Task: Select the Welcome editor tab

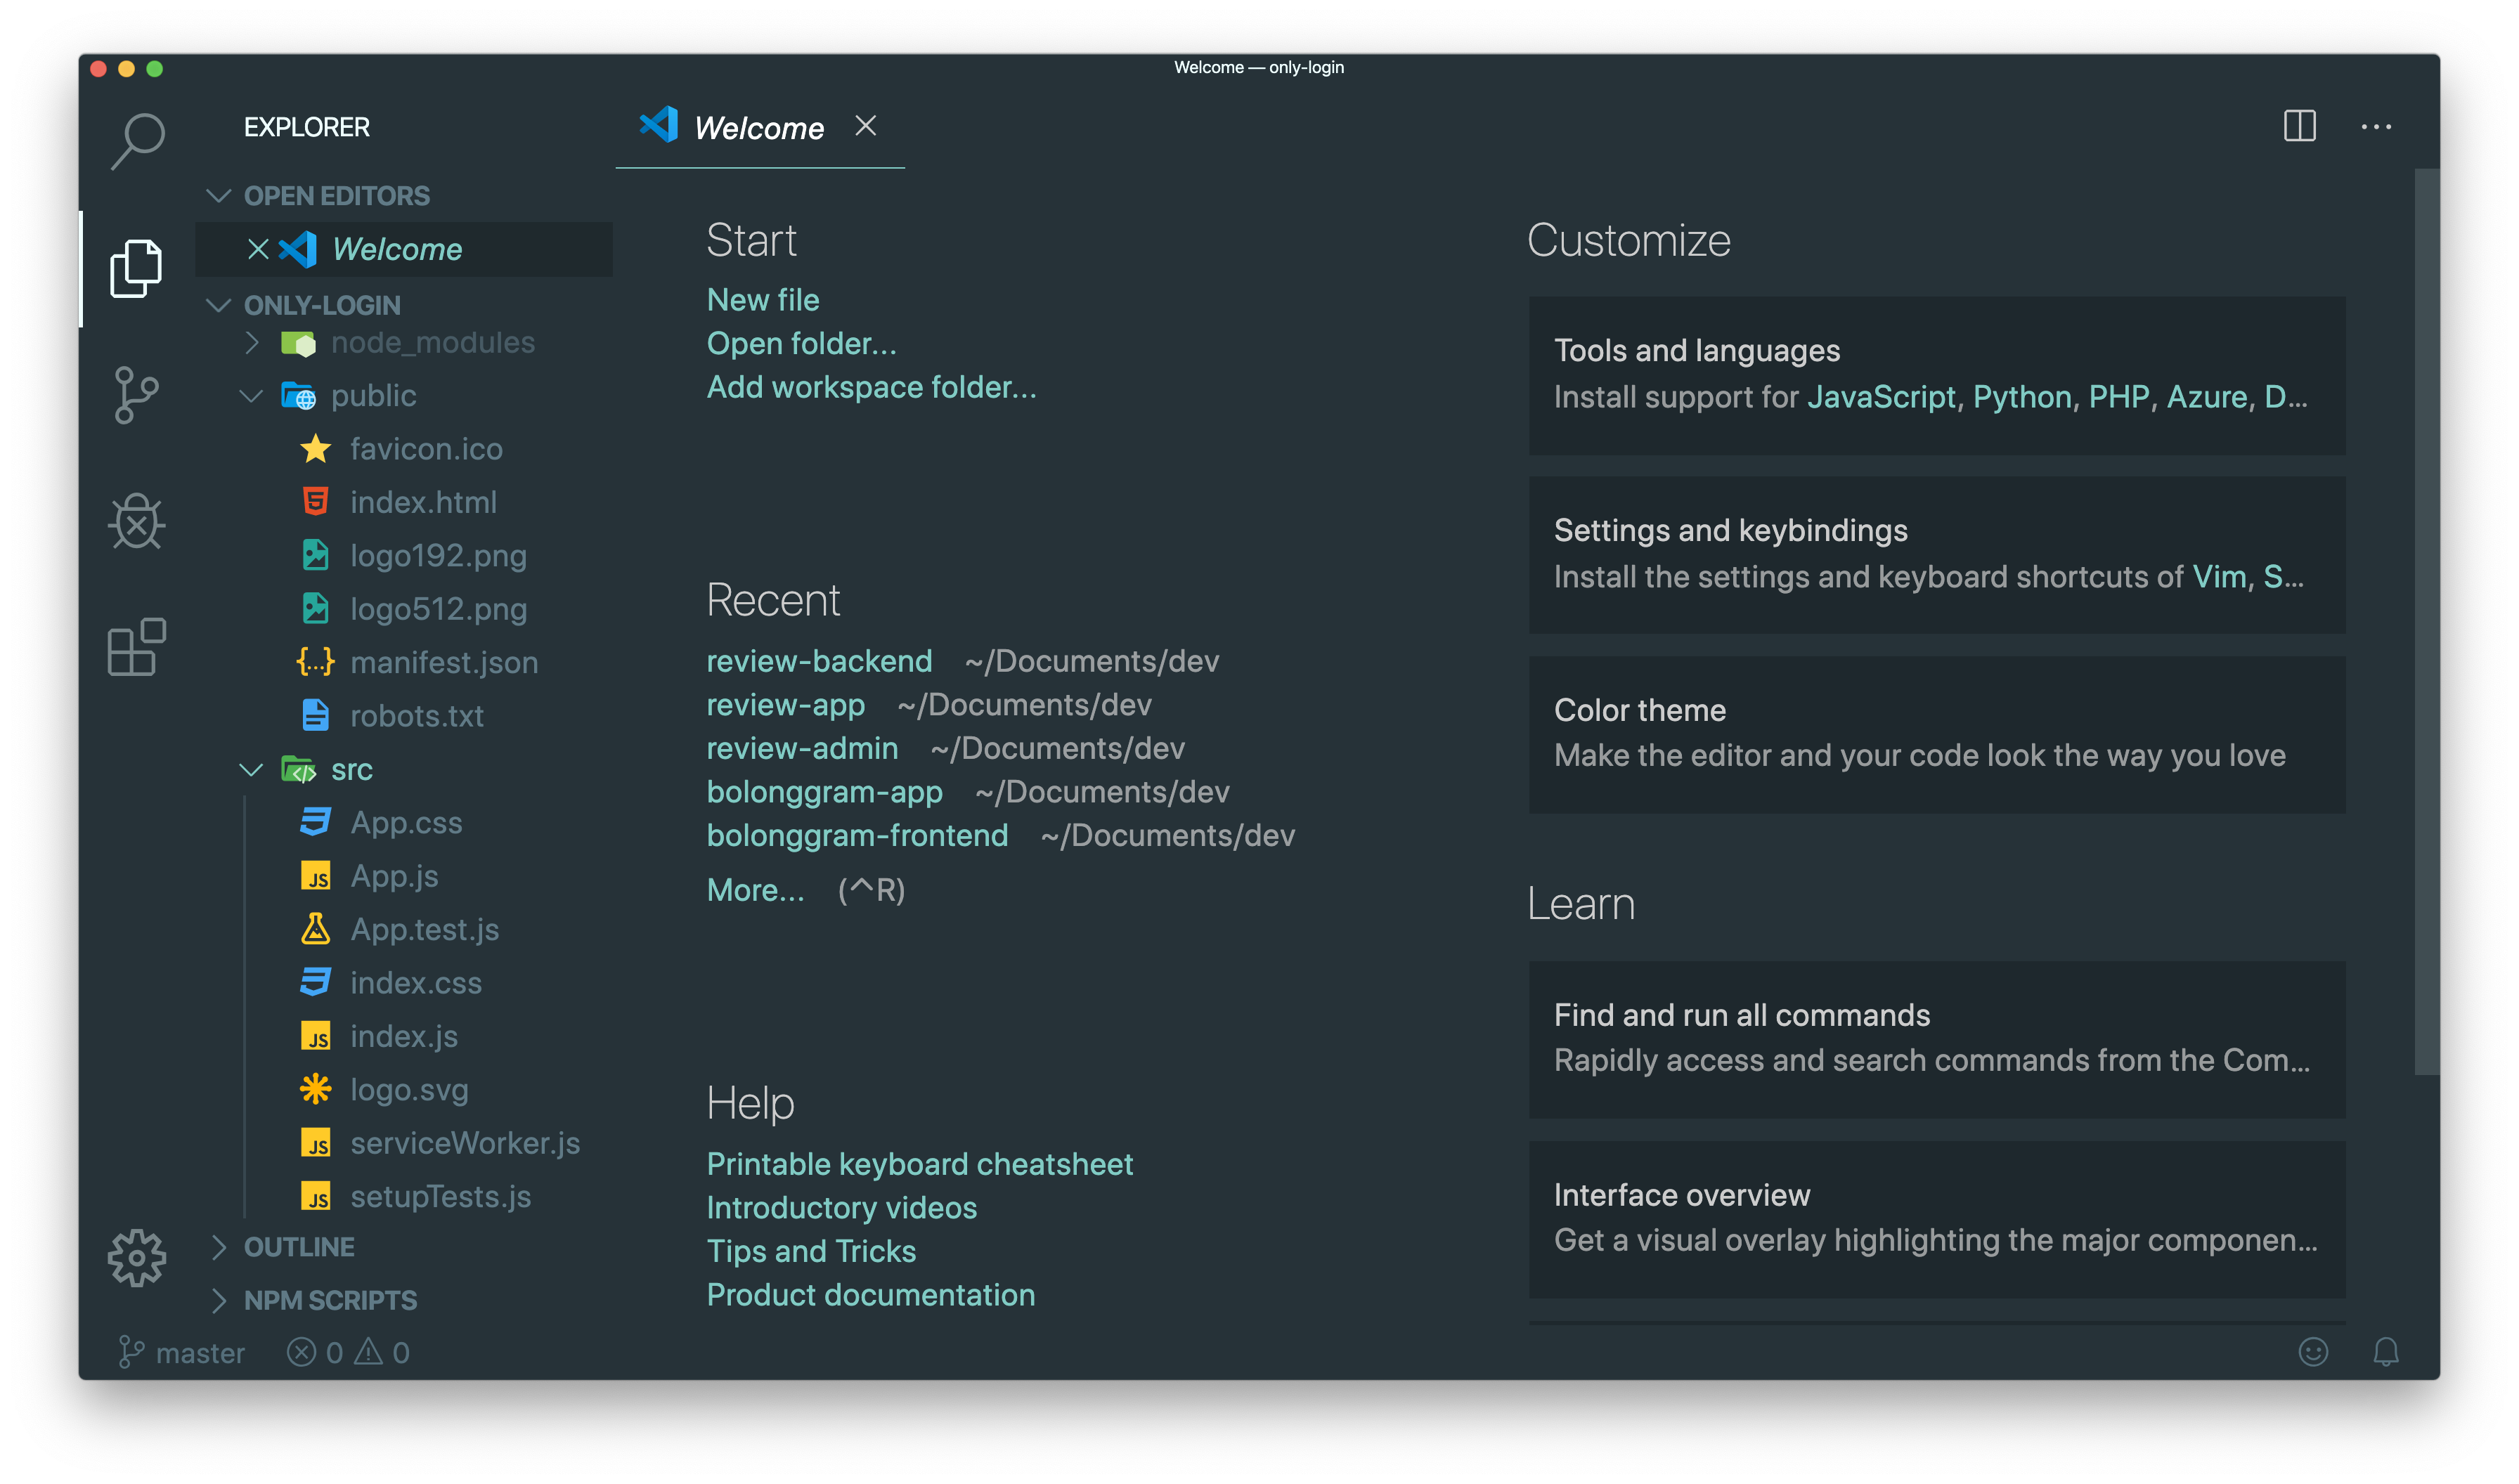Action: pyautogui.click(x=757, y=128)
